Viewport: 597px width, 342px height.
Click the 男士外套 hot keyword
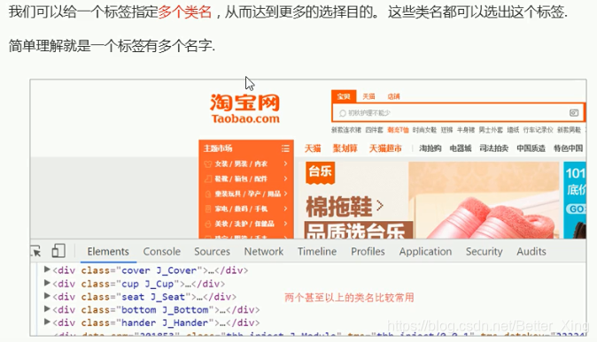click(491, 130)
